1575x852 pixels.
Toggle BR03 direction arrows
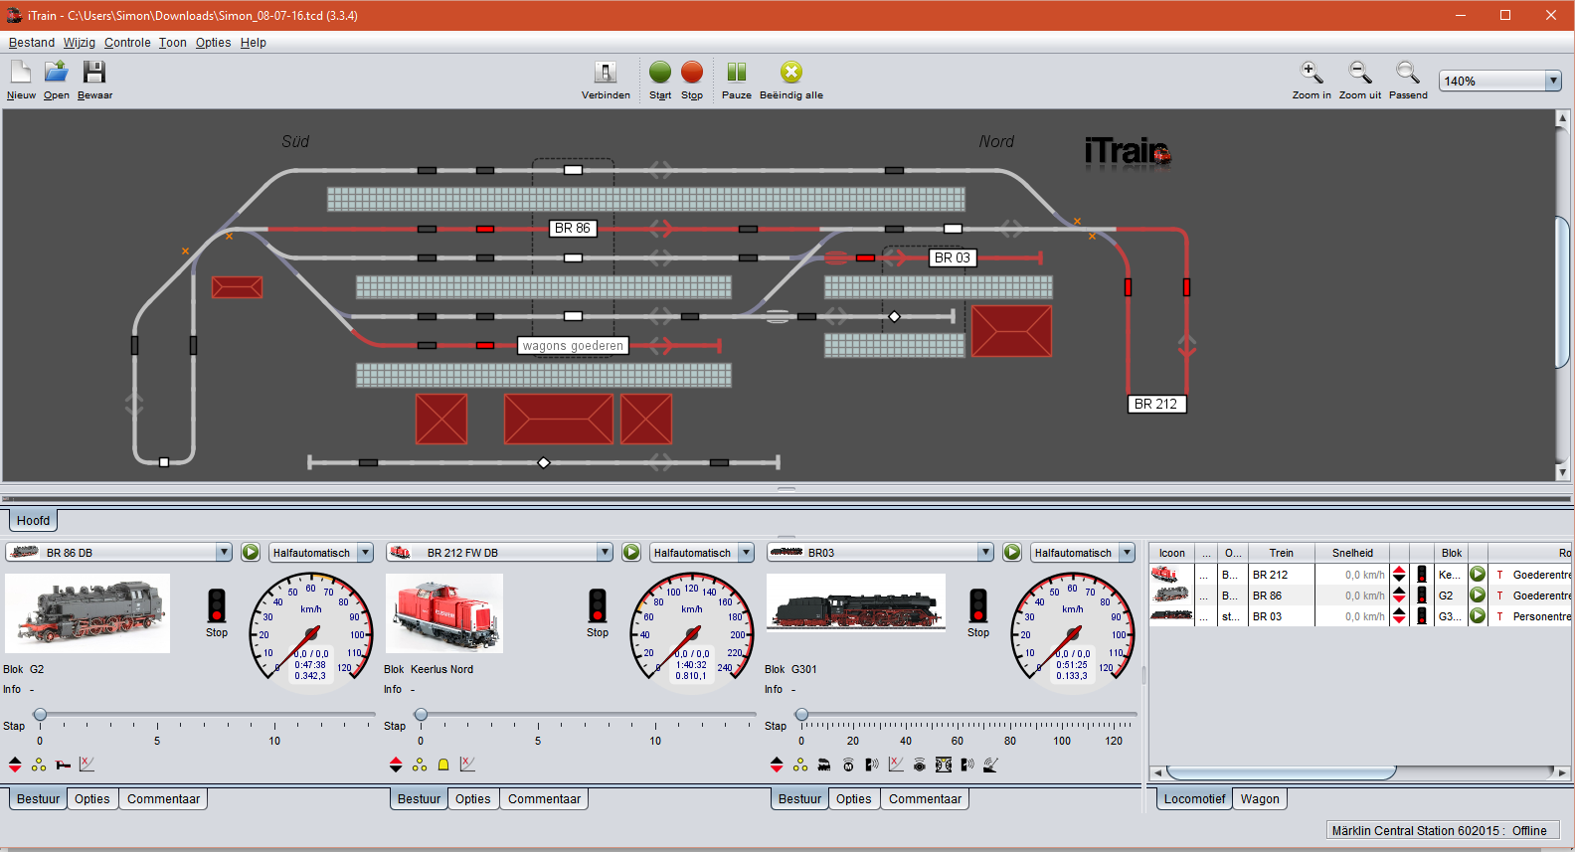[777, 765]
